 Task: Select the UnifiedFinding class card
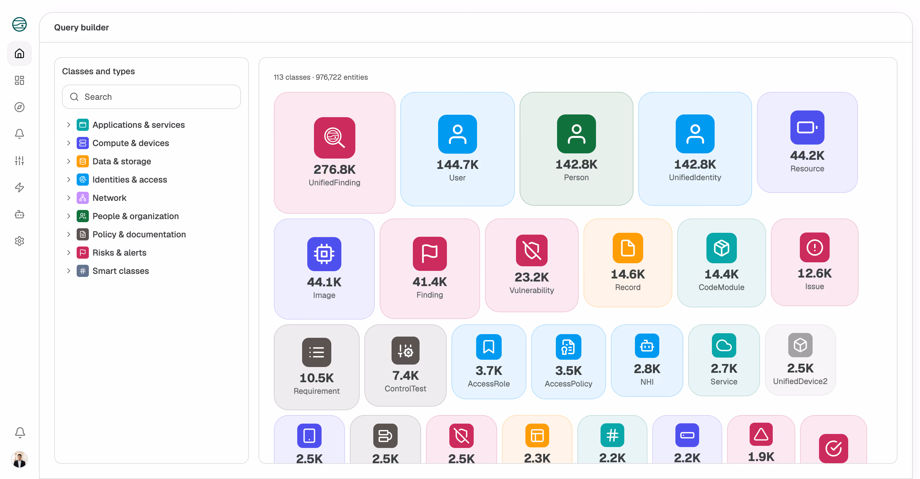334,153
